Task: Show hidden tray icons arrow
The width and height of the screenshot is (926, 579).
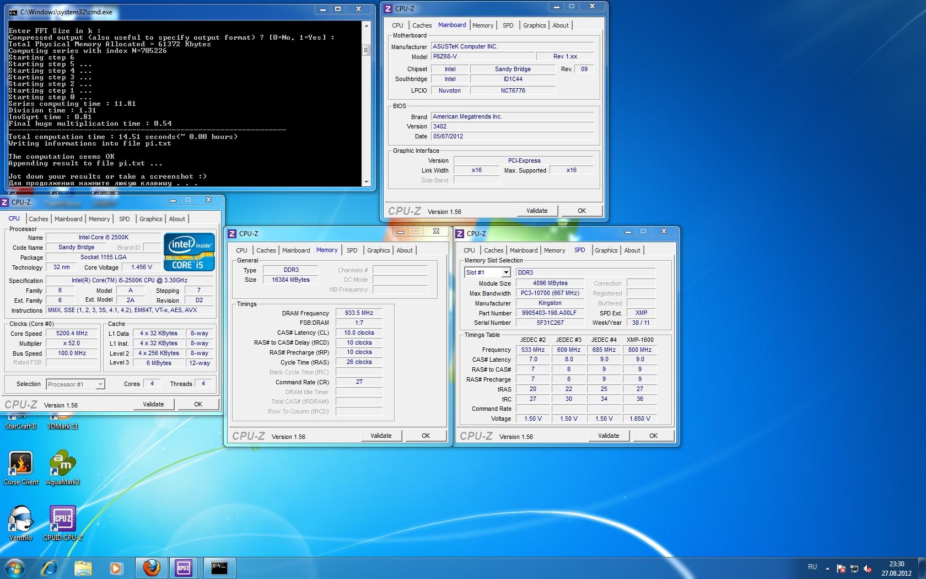Action: pos(827,568)
